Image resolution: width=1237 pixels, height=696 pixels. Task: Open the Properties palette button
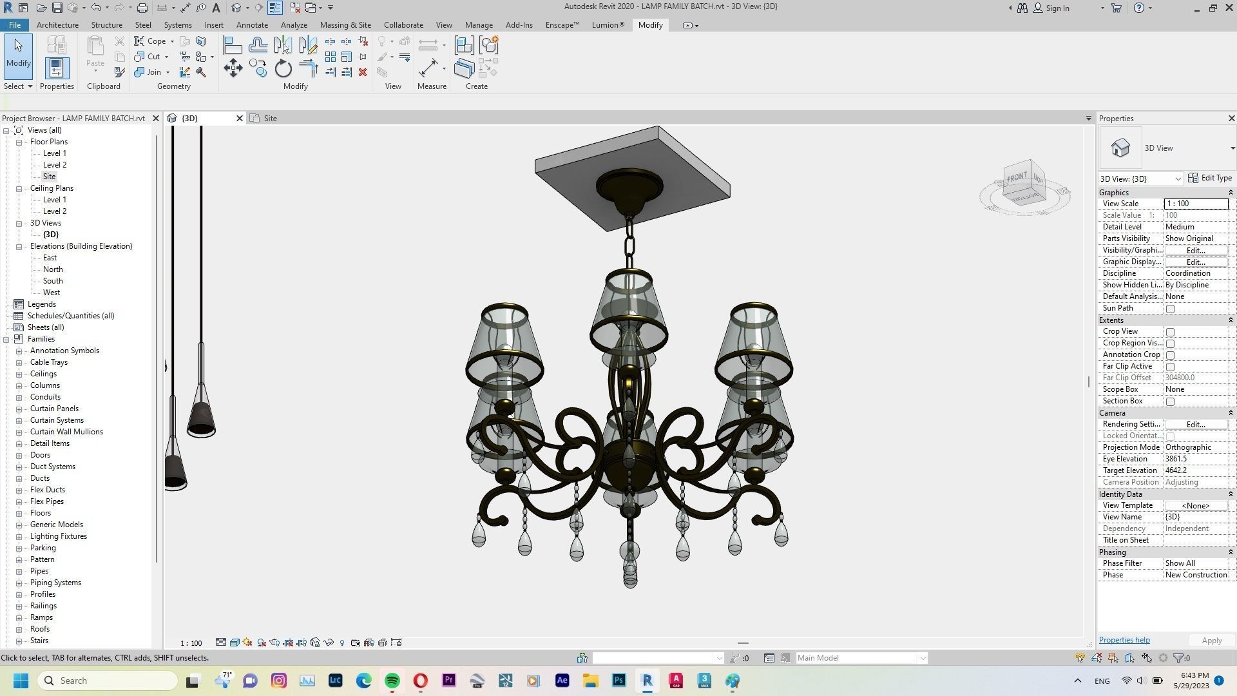point(56,68)
